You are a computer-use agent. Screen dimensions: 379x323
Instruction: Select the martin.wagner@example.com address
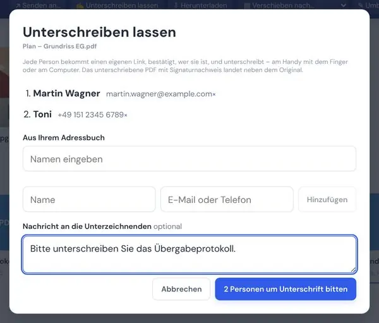tap(159, 94)
